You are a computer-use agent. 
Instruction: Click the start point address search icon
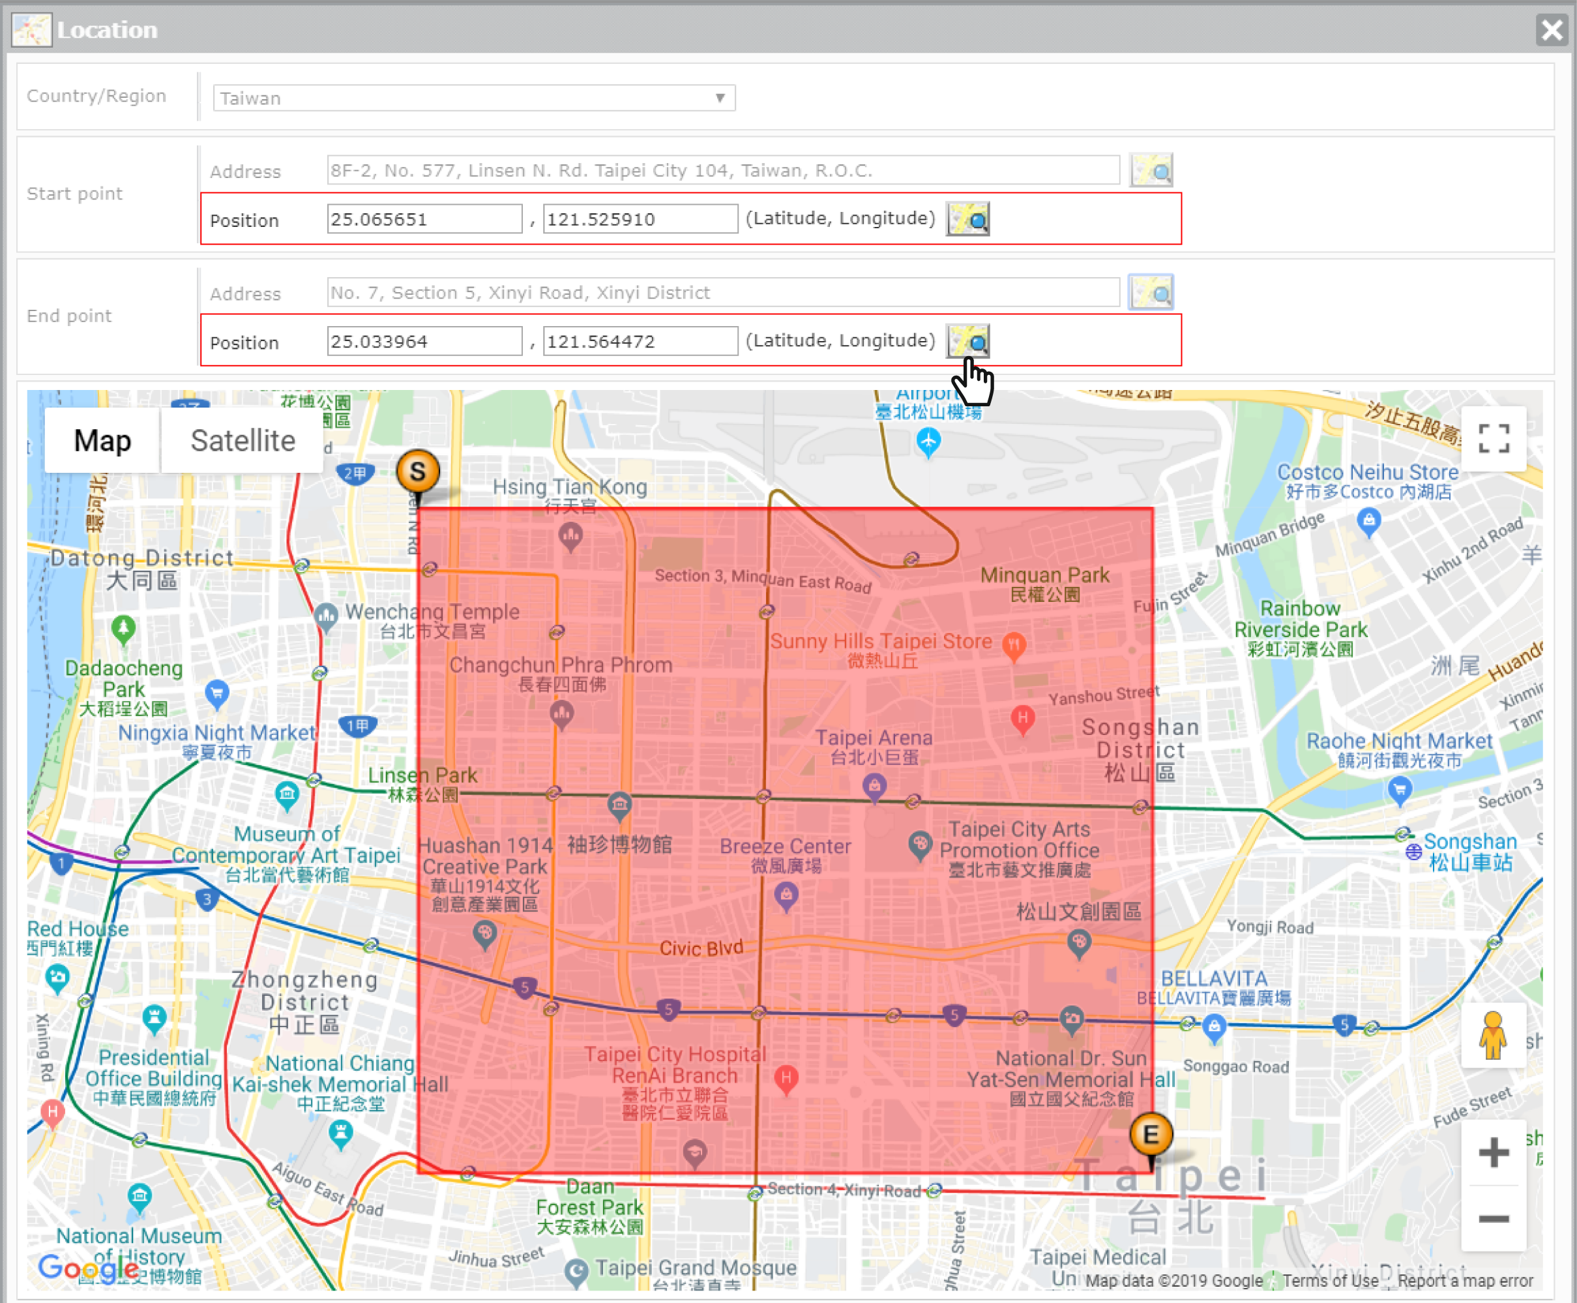click(1151, 170)
